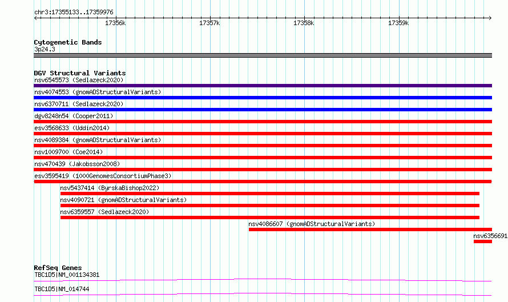508x302 pixels.
Task: Click the red nsv6359557 variant bar
Action: [270, 218]
